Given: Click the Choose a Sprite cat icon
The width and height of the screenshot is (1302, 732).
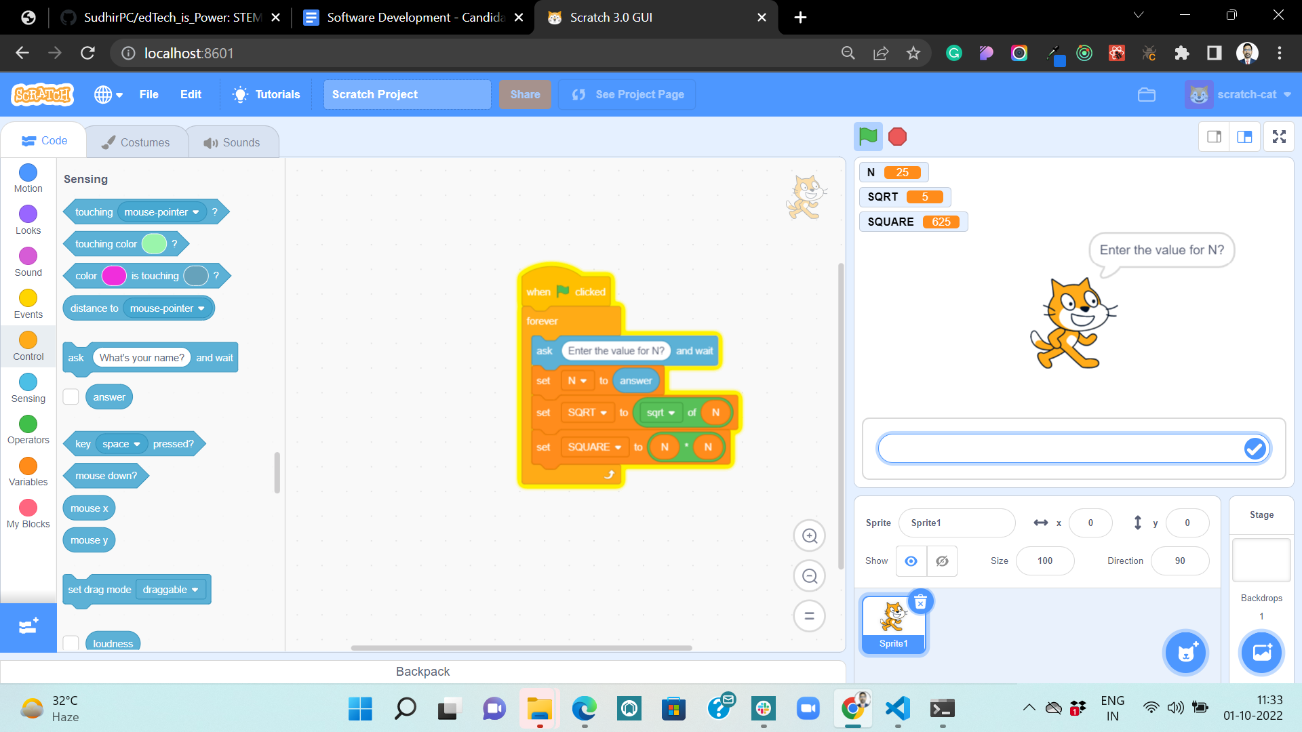Looking at the screenshot, I should point(1185,652).
